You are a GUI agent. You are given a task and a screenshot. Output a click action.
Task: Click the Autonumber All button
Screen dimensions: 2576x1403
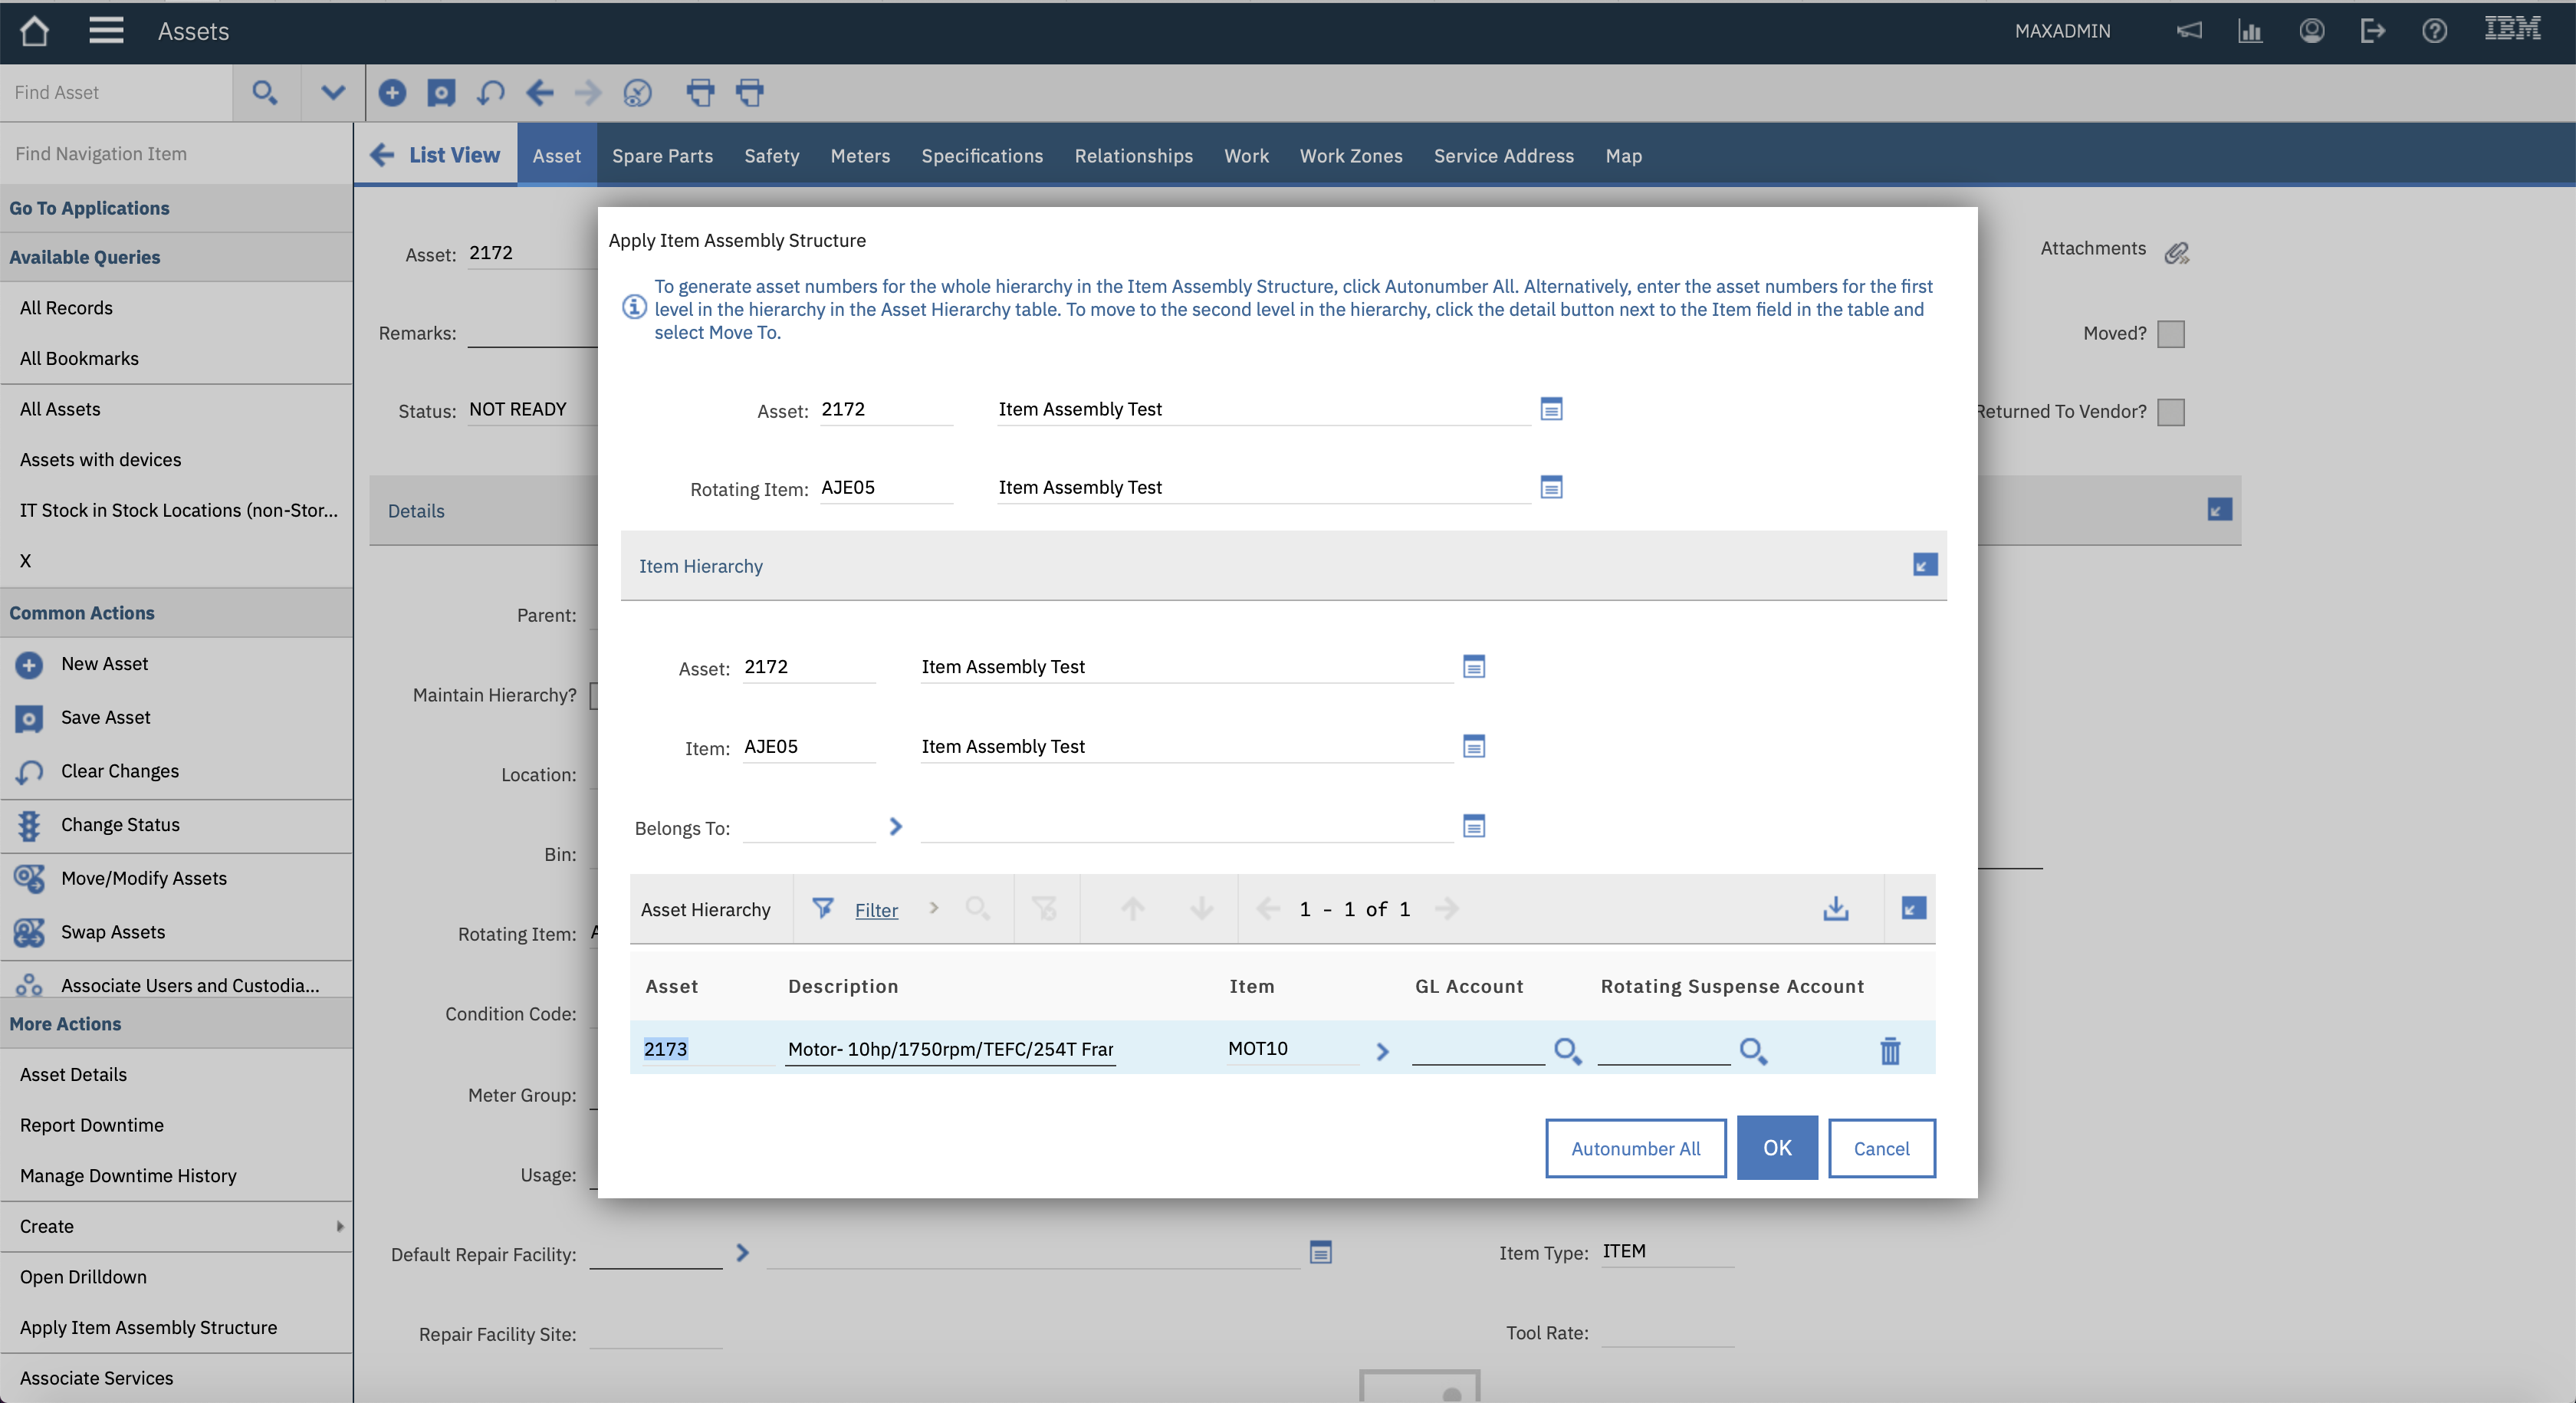1635,1148
